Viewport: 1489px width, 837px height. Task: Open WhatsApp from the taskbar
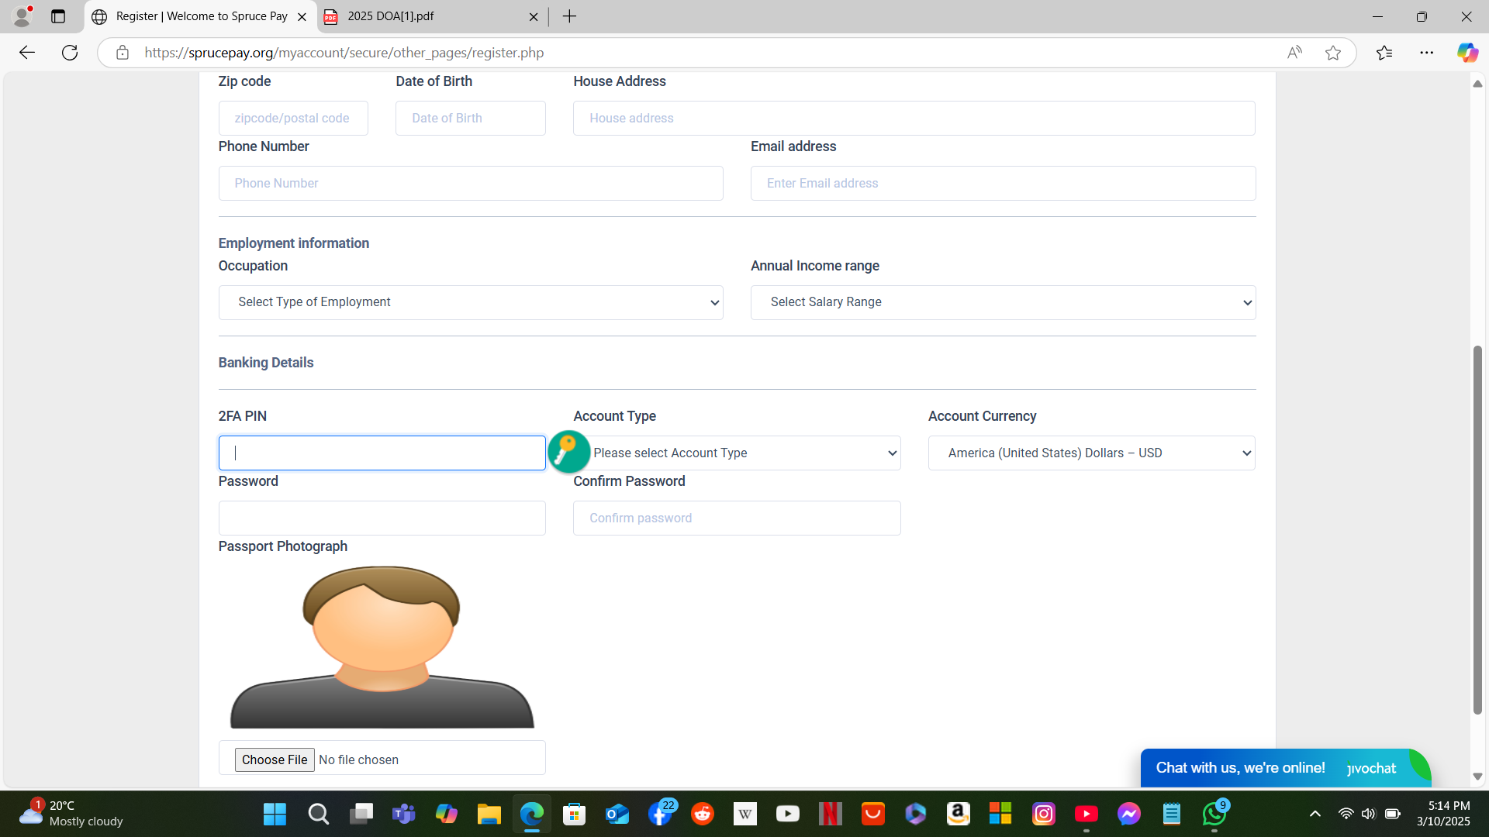(x=1214, y=814)
